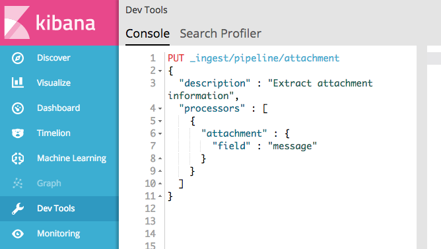441x249 pixels.
Task: Place cursor on empty line 13
Action: [x=290, y=221]
